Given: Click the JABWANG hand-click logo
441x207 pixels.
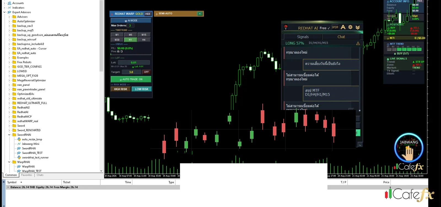Looking at the screenshot, I should (x=409, y=148).
